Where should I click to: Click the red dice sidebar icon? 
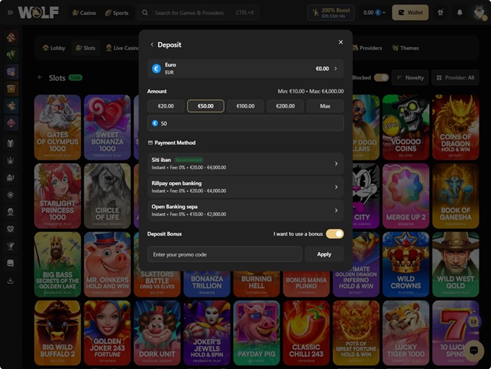click(x=11, y=123)
